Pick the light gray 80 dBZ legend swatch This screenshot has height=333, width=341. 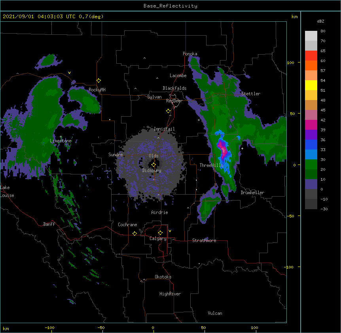coord(311,36)
